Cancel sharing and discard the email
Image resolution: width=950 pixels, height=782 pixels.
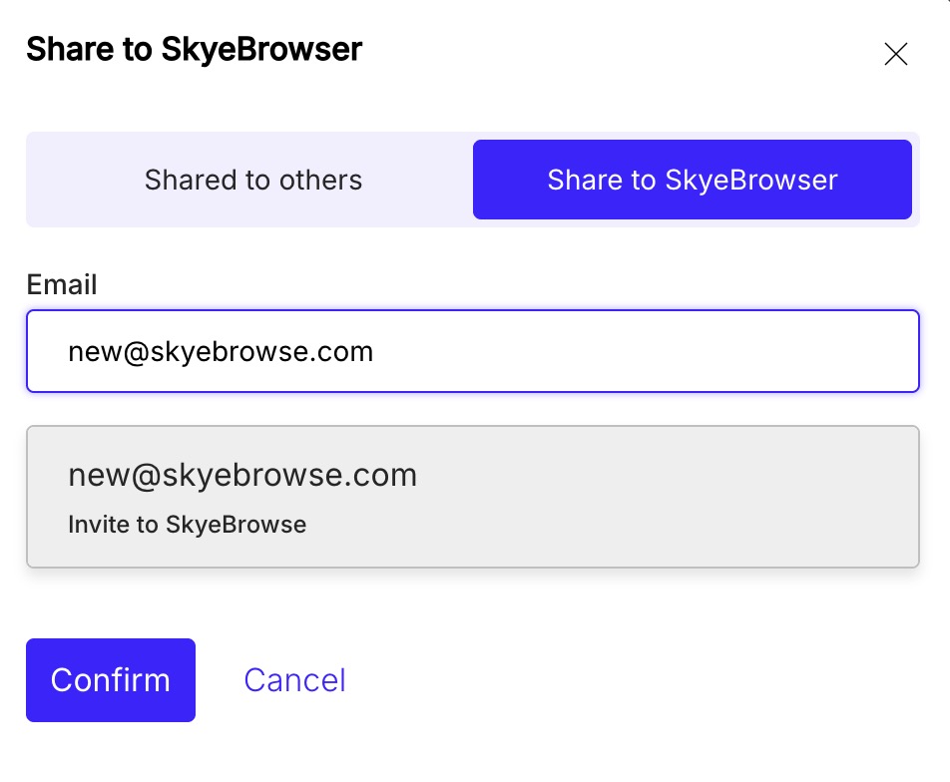[x=294, y=680]
